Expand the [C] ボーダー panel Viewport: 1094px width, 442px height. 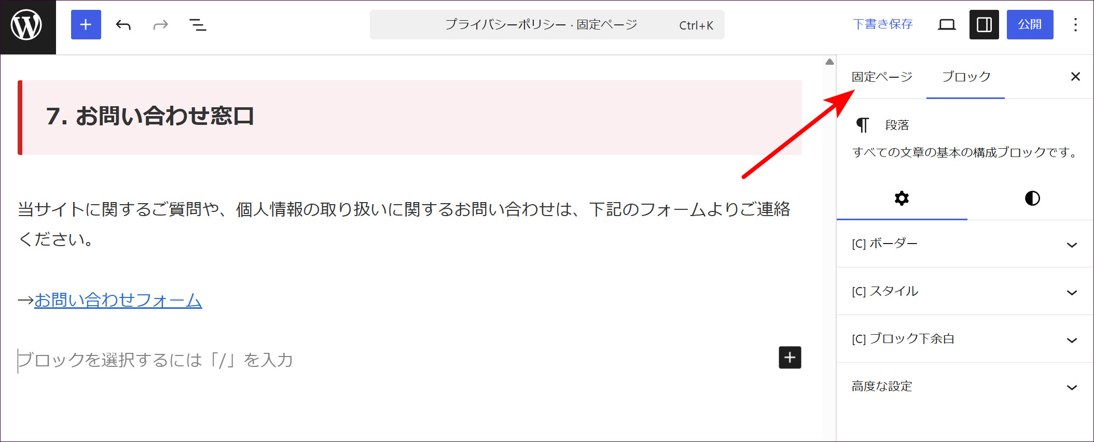[x=965, y=244]
